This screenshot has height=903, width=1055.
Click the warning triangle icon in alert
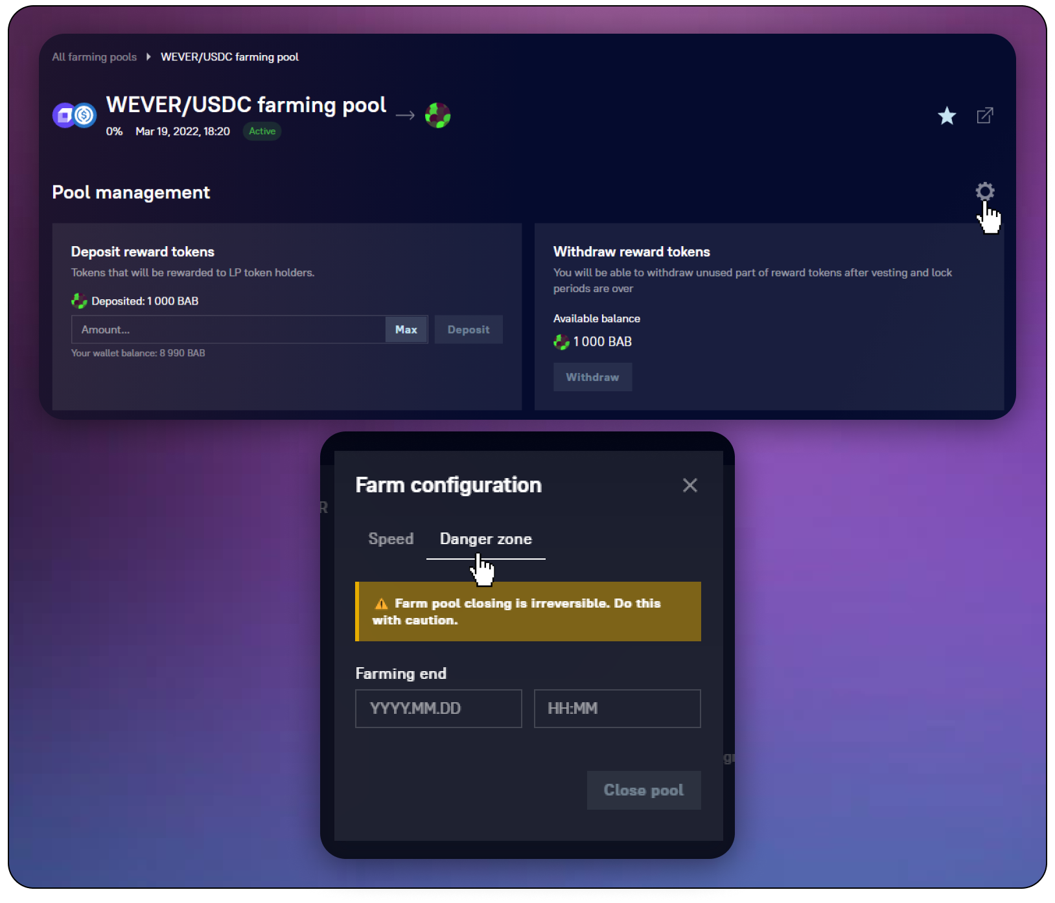[382, 604]
